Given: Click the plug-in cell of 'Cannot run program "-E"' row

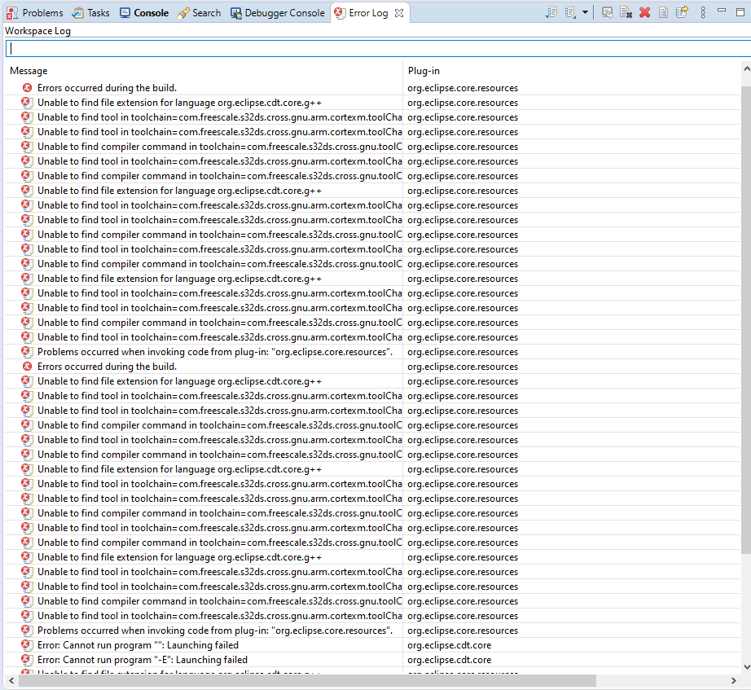Looking at the screenshot, I should pyautogui.click(x=573, y=660).
